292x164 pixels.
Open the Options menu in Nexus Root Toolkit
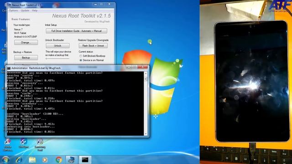point(13,10)
